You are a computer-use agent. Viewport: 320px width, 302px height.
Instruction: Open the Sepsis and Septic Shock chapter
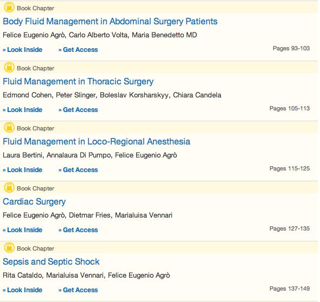tap(51, 261)
